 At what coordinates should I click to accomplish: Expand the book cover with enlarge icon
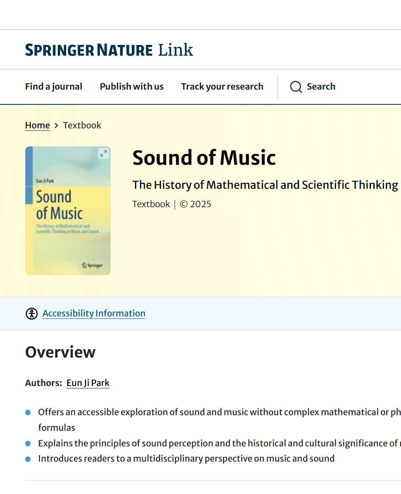coord(103,154)
